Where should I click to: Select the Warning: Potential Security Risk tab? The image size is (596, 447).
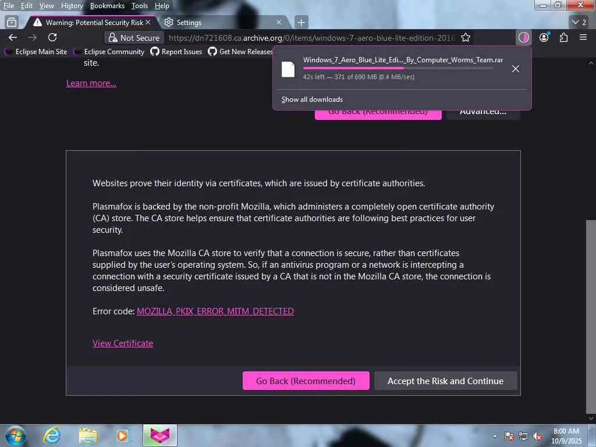pyautogui.click(x=91, y=23)
